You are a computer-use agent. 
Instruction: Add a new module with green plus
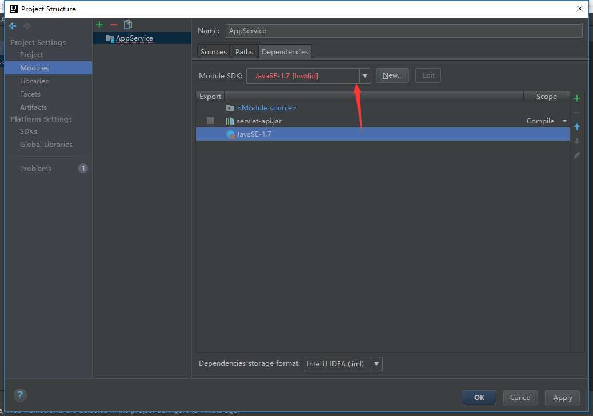(99, 25)
